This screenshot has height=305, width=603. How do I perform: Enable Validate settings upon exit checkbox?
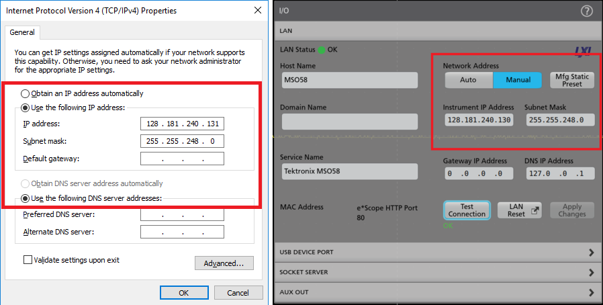click(28, 260)
